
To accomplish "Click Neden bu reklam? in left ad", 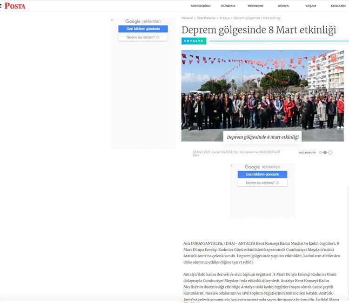I will 143,37.
